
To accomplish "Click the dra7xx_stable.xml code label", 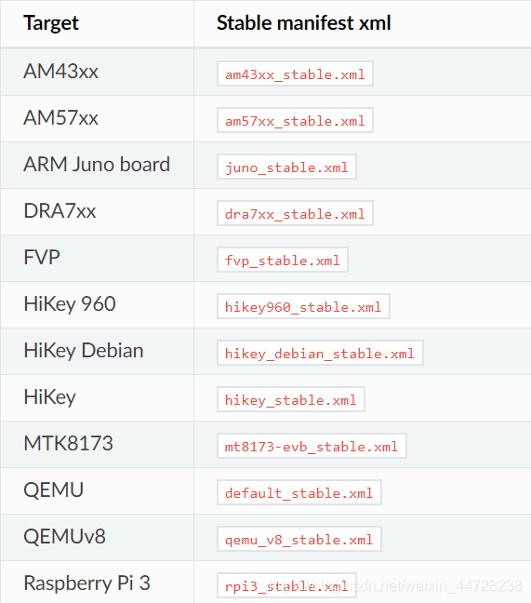I will coord(295,213).
